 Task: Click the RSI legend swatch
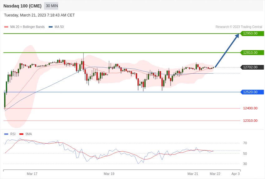point(6,134)
